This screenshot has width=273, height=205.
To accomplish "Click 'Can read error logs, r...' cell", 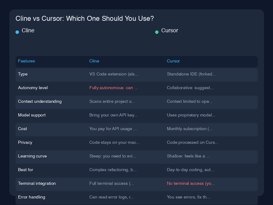I will coord(112,197).
